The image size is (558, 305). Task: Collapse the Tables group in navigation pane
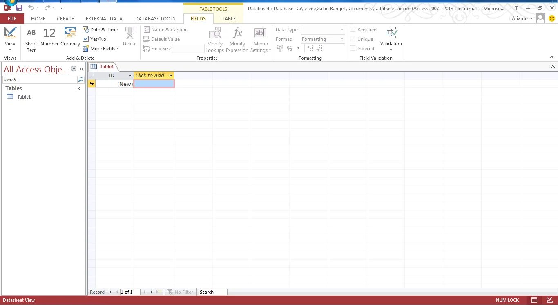click(78, 88)
